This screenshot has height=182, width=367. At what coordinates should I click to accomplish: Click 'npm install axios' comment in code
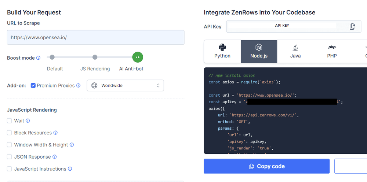click(232, 75)
